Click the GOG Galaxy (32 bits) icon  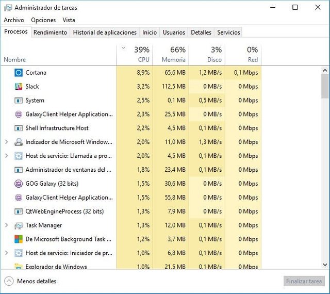(19, 184)
